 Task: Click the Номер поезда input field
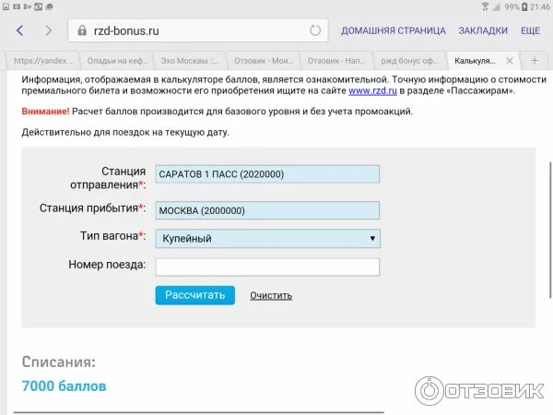(267, 267)
